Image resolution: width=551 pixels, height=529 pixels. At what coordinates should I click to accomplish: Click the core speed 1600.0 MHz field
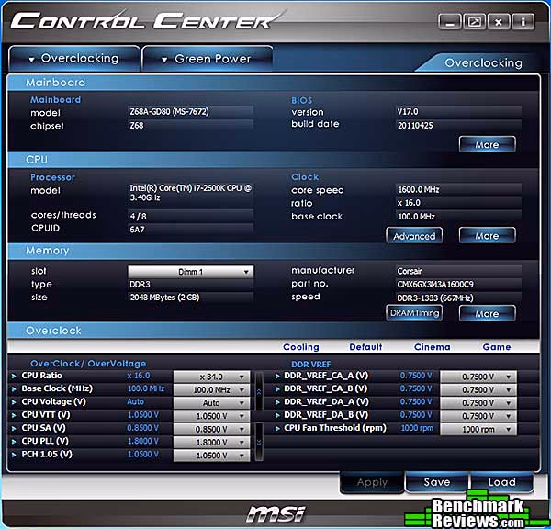click(458, 190)
